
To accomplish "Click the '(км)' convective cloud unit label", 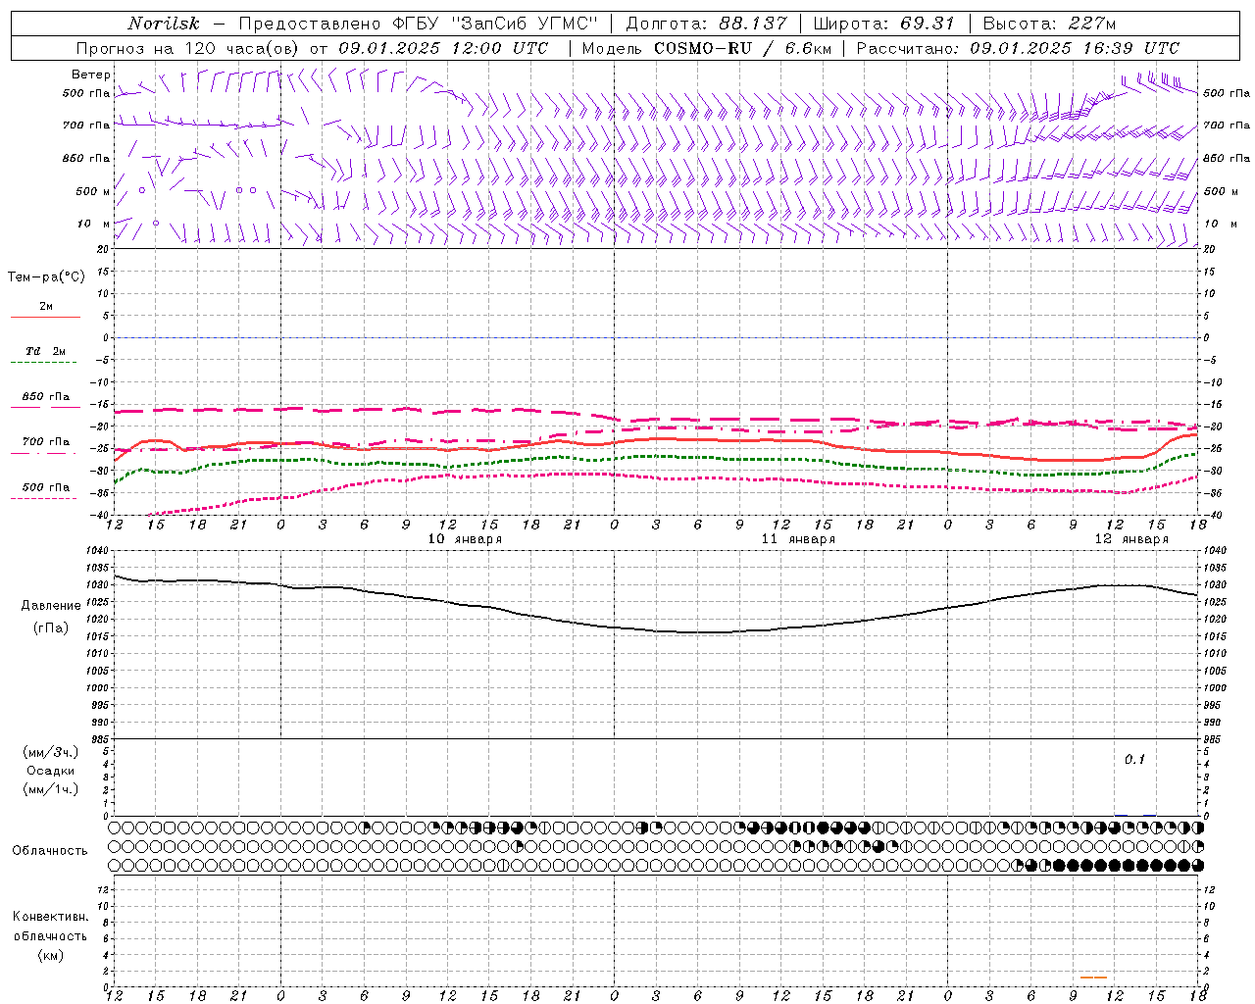I will coord(50,955).
